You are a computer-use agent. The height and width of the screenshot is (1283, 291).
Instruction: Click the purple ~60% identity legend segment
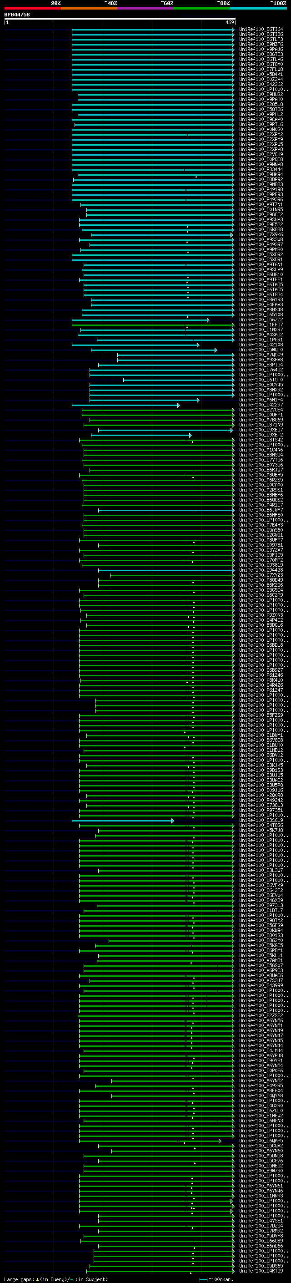pyautogui.click(x=145, y=8)
